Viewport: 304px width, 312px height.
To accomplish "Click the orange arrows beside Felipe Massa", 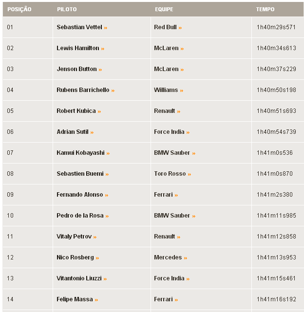I will point(96,300).
